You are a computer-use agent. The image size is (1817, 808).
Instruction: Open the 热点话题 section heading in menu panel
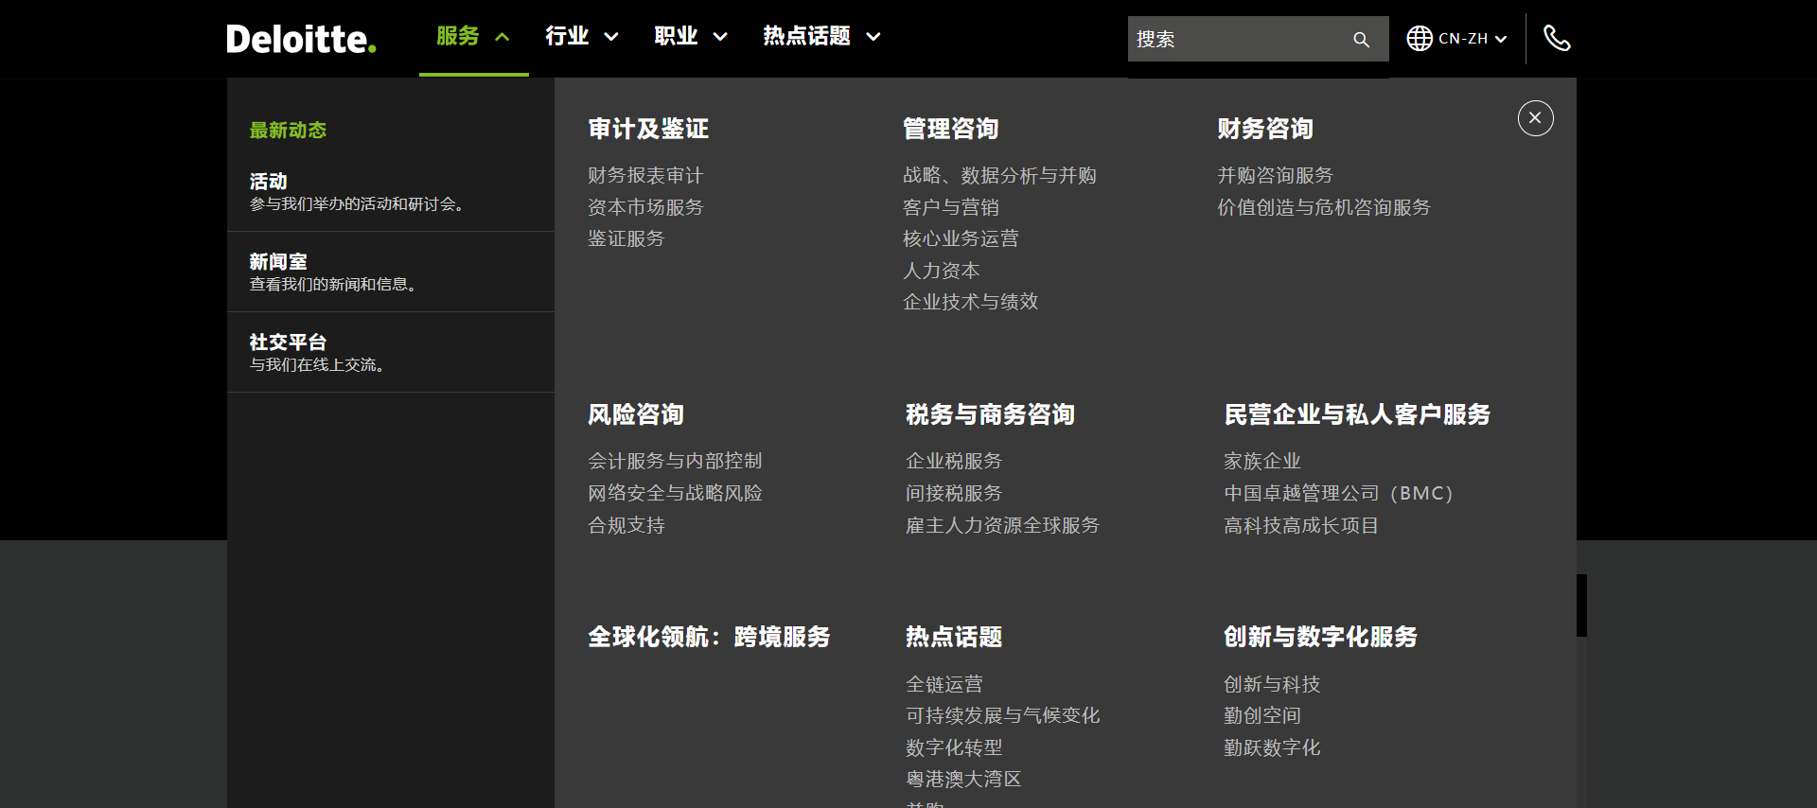click(x=954, y=637)
